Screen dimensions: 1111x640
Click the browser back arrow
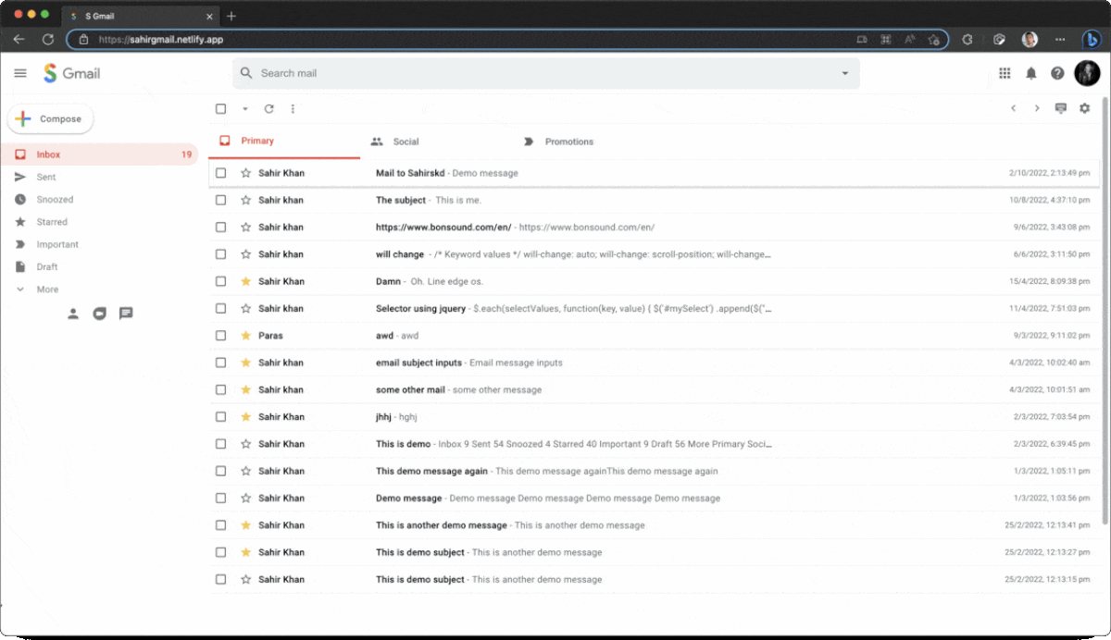point(19,40)
